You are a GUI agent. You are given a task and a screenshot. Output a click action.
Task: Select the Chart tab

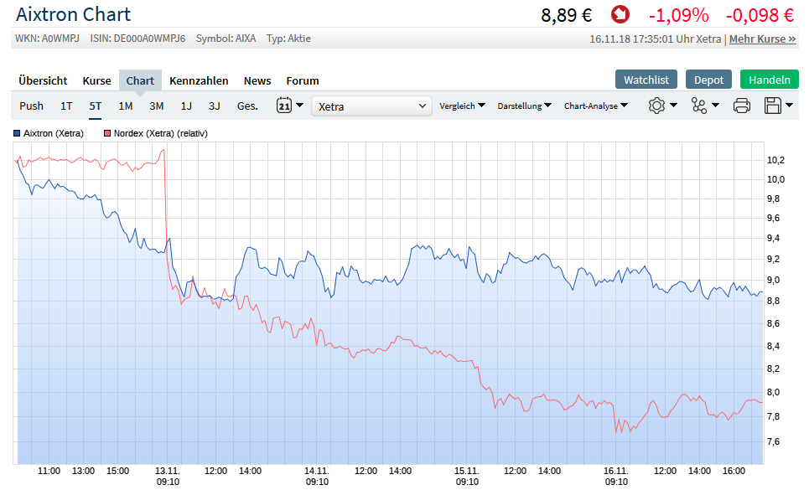[140, 80]
